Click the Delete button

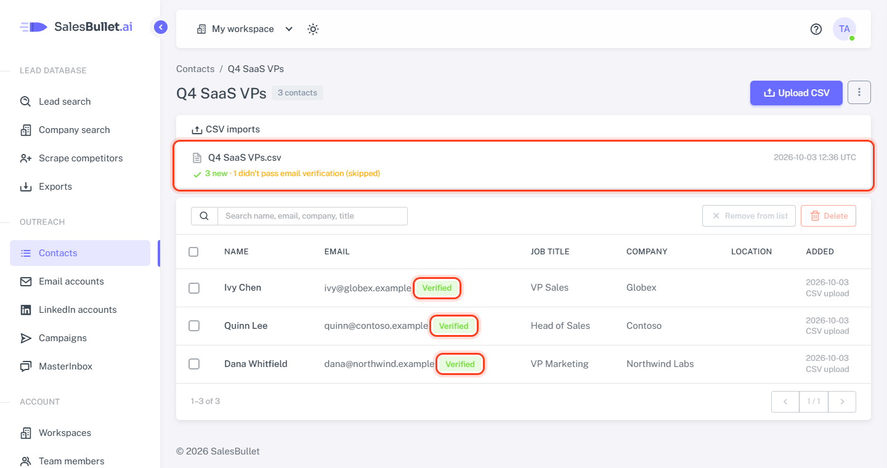(828, 216)
